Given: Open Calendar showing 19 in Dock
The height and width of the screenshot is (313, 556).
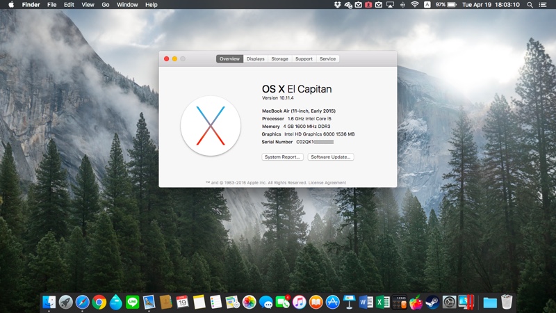Looking at the screenshot, I should (182, 303).
